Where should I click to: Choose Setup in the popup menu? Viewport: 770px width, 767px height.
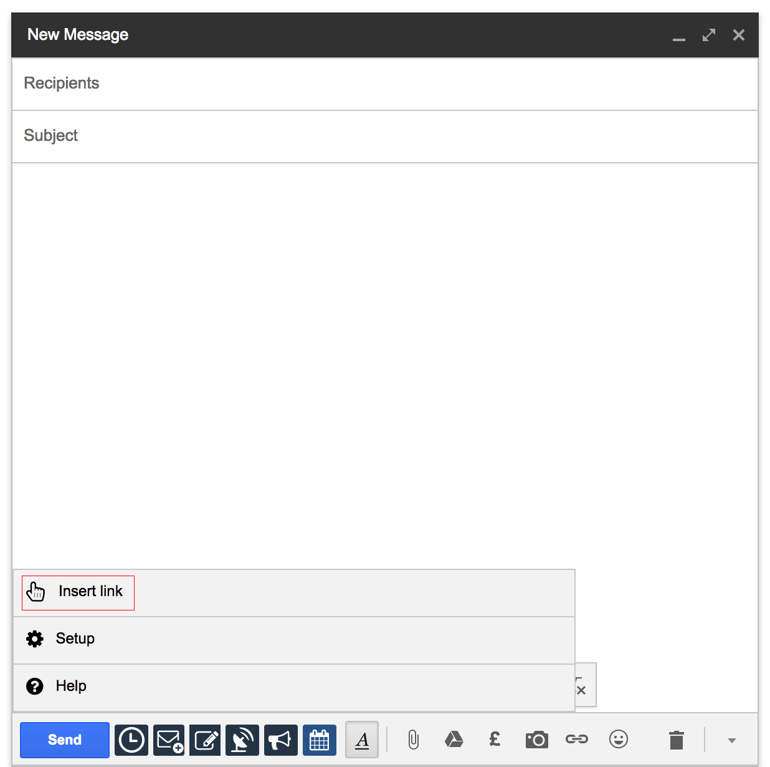tap(75, 639)
